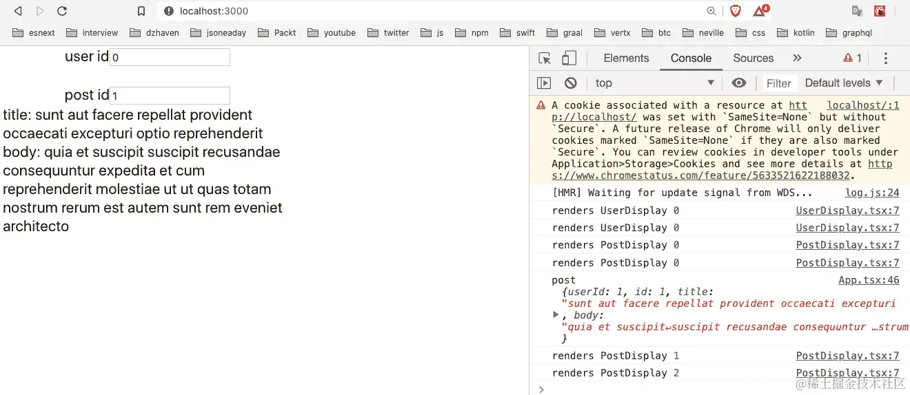Toggle the device toolbar icon
910x395 pixels.
(569, 58)
